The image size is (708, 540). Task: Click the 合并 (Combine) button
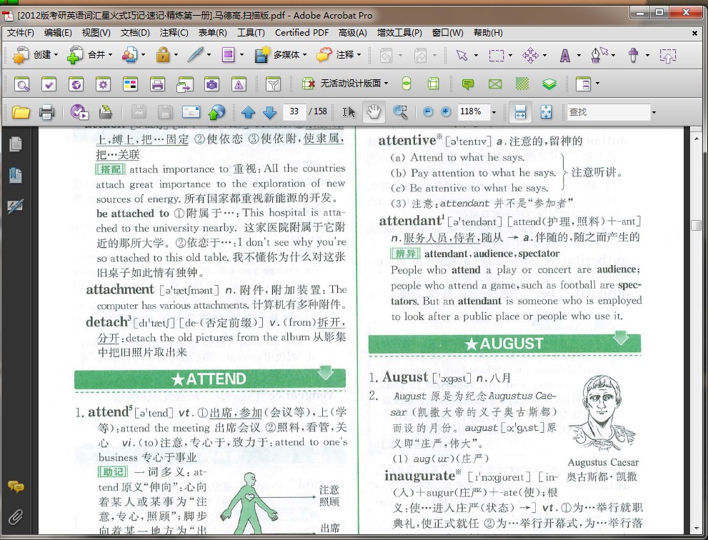point(90,55)
